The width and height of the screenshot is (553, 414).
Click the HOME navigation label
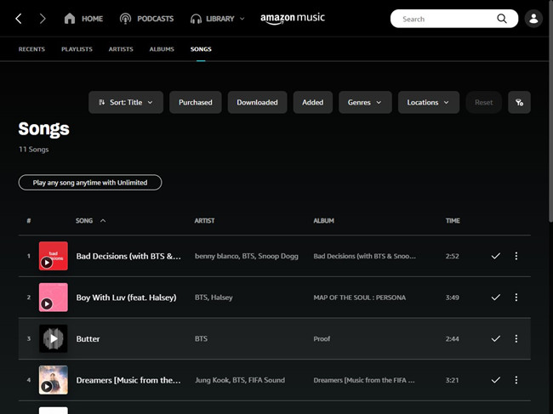[93, 19]
